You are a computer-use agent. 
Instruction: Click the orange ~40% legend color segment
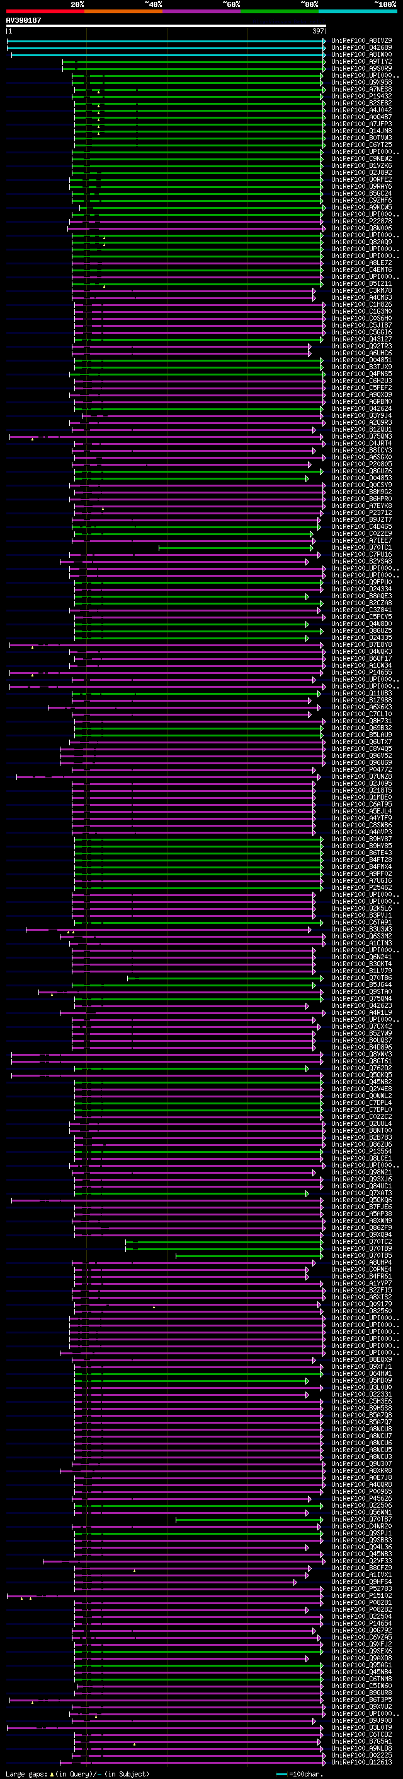pyautogui.click(x=123, y=11)
